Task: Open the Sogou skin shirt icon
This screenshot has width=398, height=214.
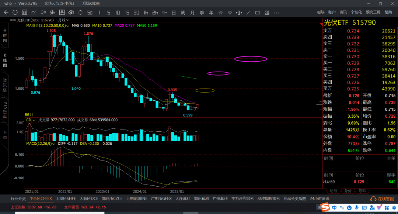Action: 379,208
